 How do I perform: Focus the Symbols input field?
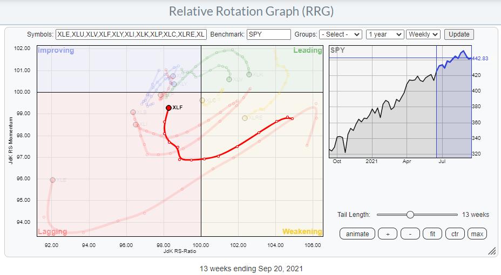(131, 34)
